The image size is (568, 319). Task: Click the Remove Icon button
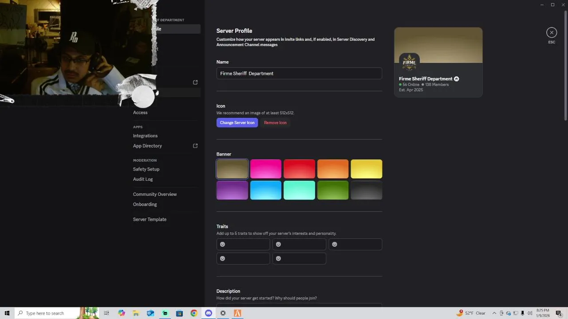click(x=275, y=123)
